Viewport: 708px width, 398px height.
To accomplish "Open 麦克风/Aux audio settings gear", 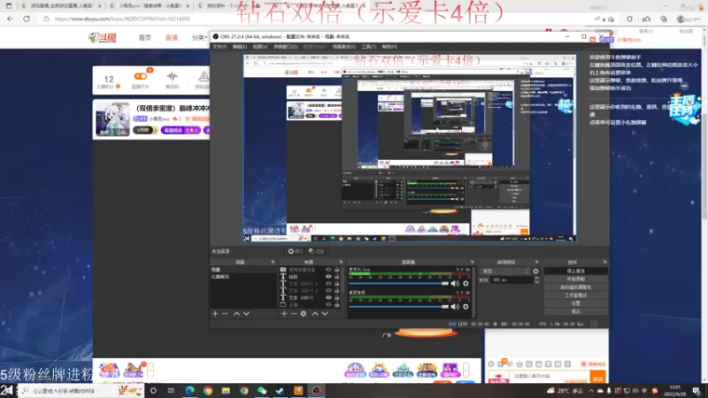I will coord(466,283).
